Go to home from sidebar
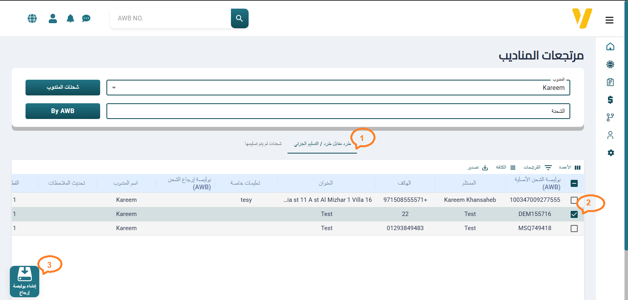Screen dimensions: 628x300 point(610,47)
